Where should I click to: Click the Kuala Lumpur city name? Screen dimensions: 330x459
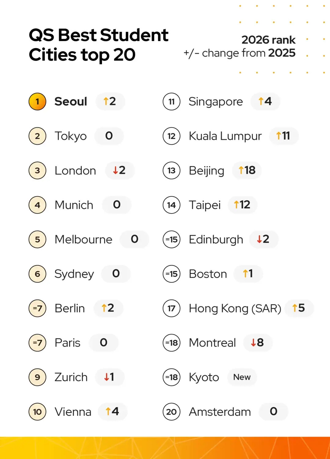pos(225,136)
